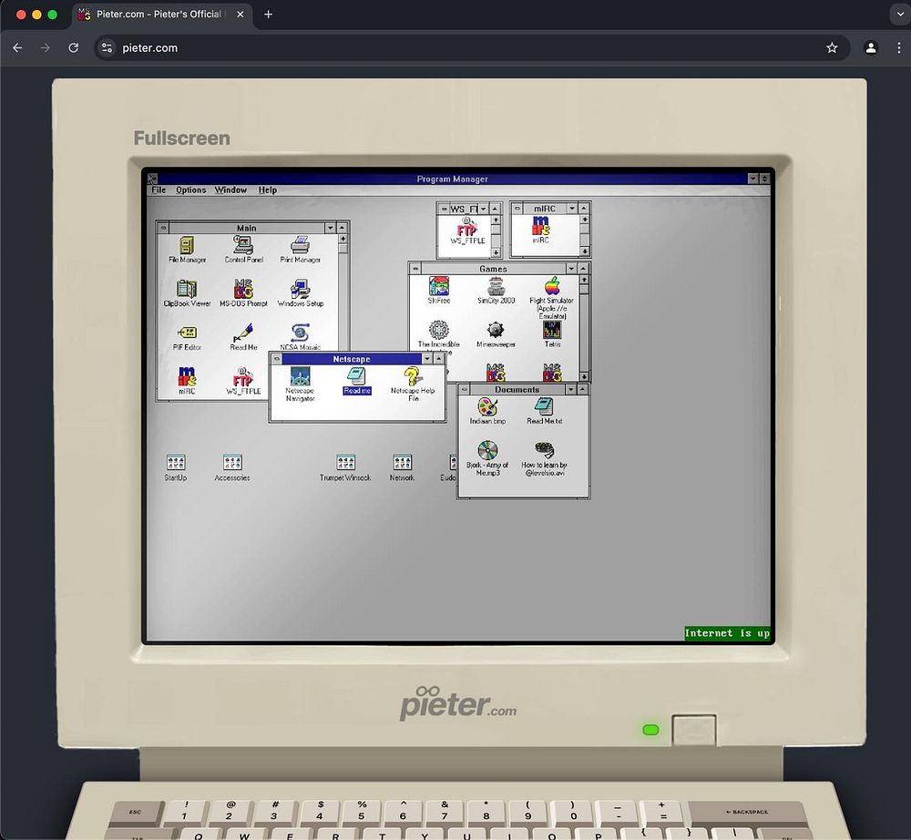This screenshot has width=911, height=840.
Task: Play Bjork - Army of Me.mp3
Action: 487,458
